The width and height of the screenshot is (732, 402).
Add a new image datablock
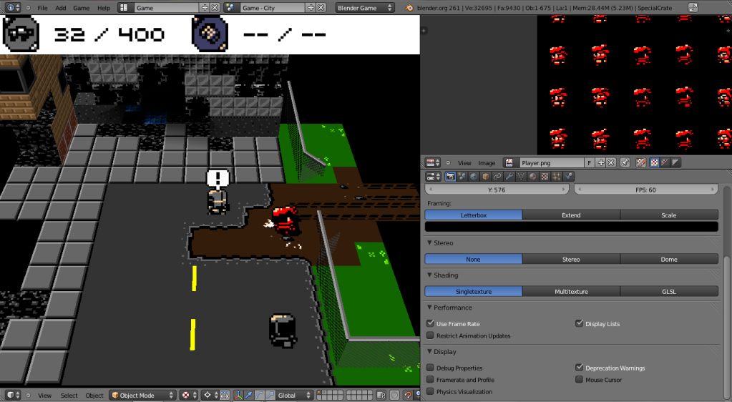point(601,162)
